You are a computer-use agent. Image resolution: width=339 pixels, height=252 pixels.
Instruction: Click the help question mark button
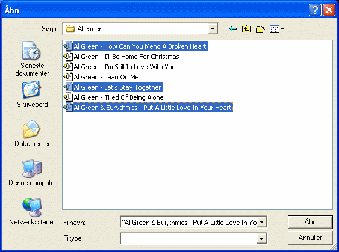tap(315, 10)
